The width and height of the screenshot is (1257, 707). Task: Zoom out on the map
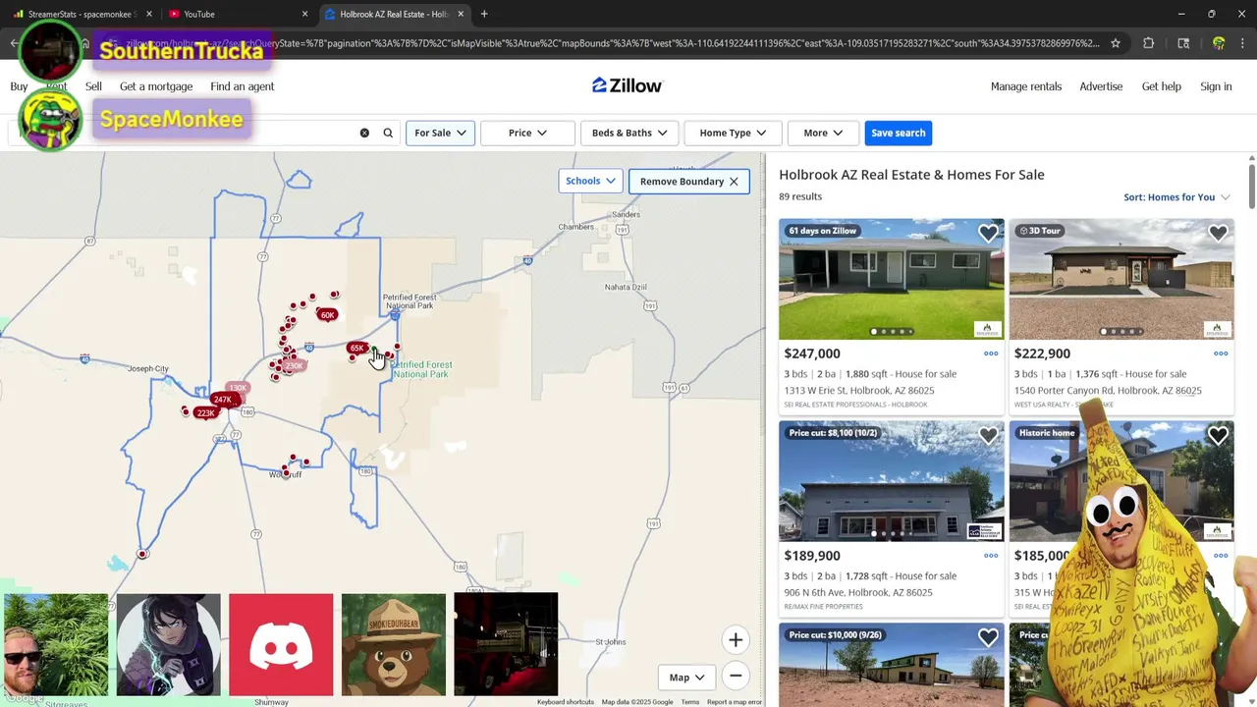pos(736,676)
